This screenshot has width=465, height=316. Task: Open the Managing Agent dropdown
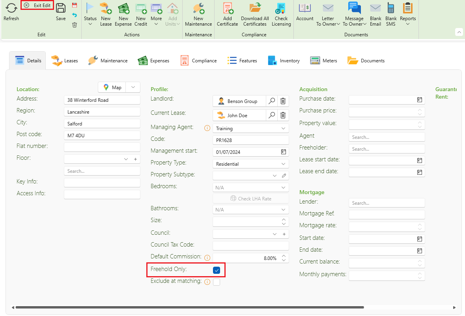pos(283,129)
